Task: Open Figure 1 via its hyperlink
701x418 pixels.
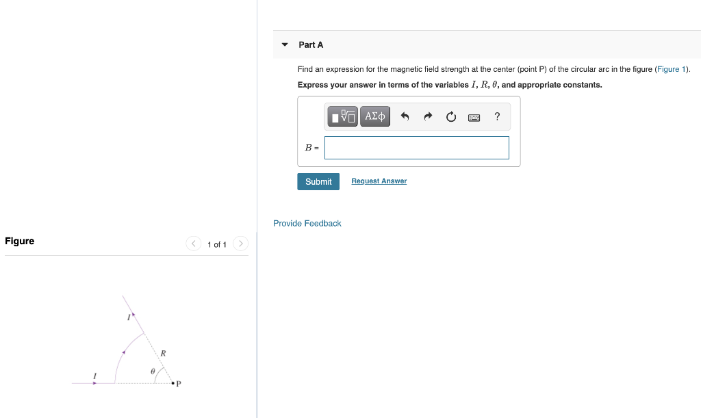Action: click(671, 69)
